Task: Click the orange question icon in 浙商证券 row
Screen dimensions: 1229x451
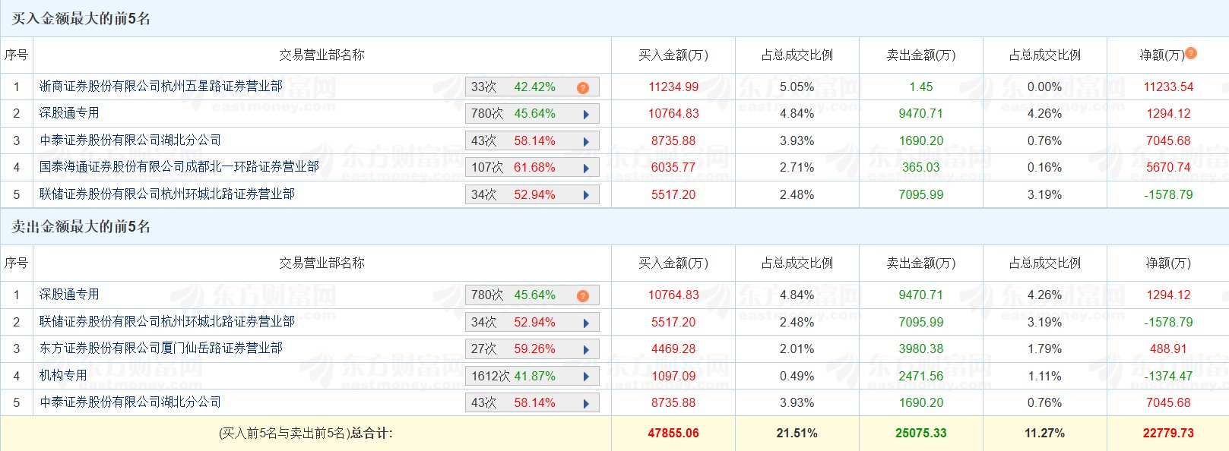Action: (x=583, y=87)
